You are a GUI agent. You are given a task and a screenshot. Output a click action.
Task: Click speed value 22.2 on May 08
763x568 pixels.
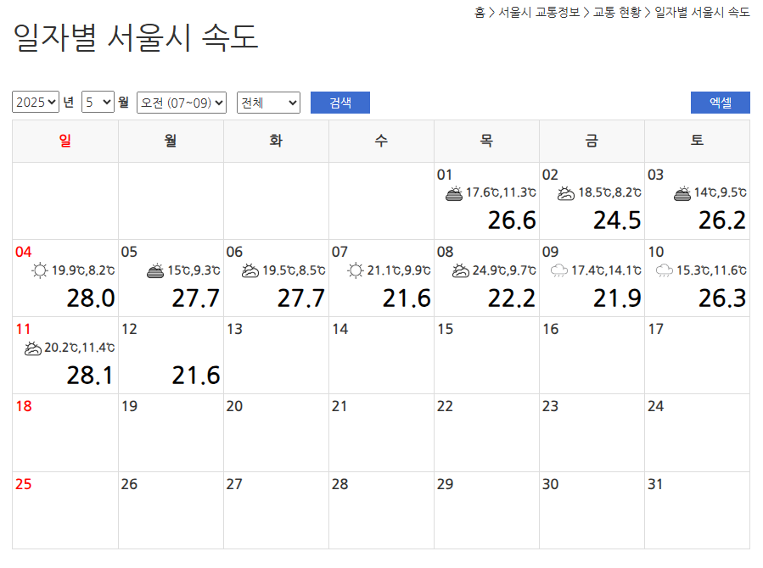pyautogui.click(x=512, y=298)
